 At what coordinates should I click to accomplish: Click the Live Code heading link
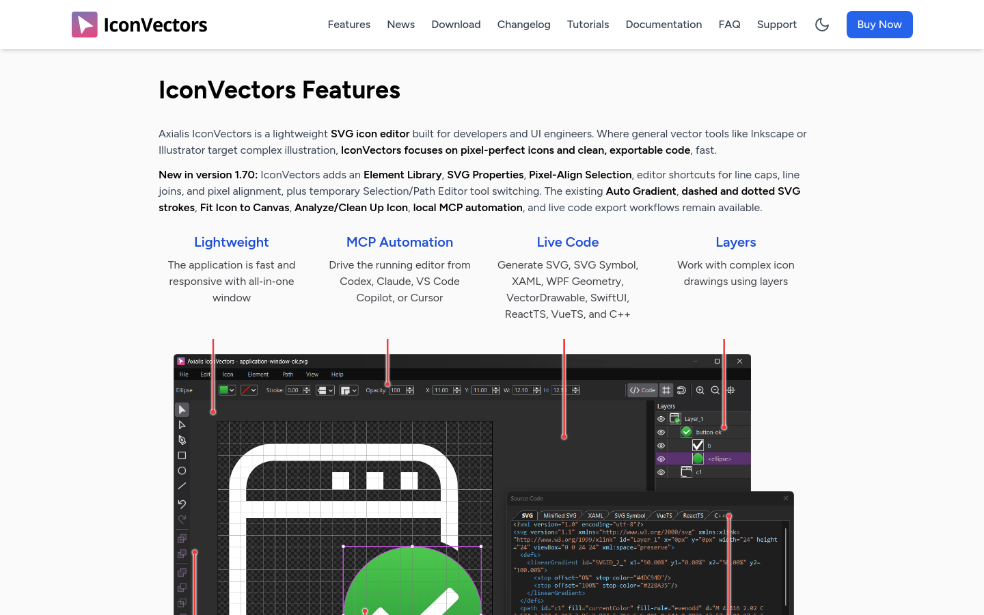coord(568,242)
